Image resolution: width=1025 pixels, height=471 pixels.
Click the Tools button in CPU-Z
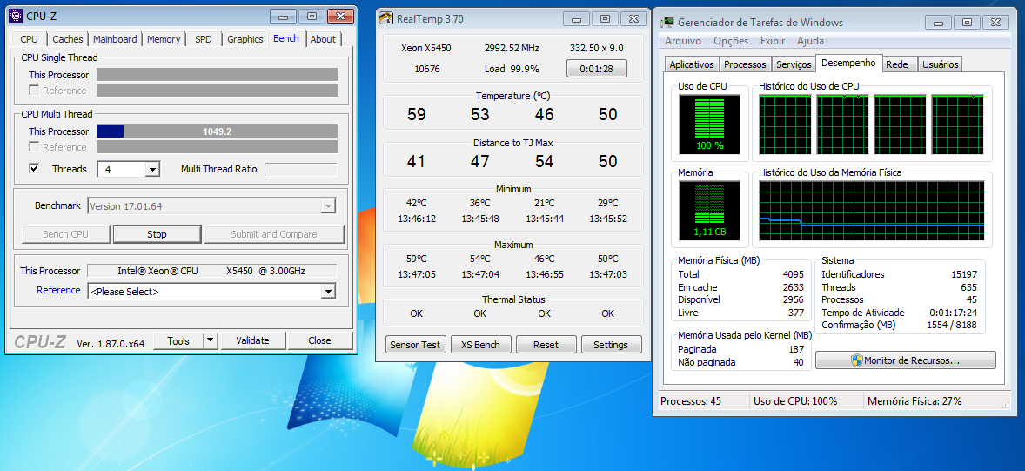pyautogui.click(x=178, y=340)
